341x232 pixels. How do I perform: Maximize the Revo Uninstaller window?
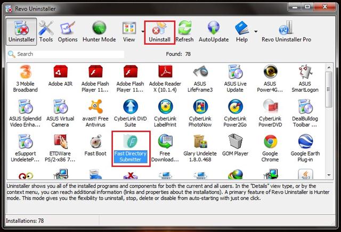click(x=307, y=7)
